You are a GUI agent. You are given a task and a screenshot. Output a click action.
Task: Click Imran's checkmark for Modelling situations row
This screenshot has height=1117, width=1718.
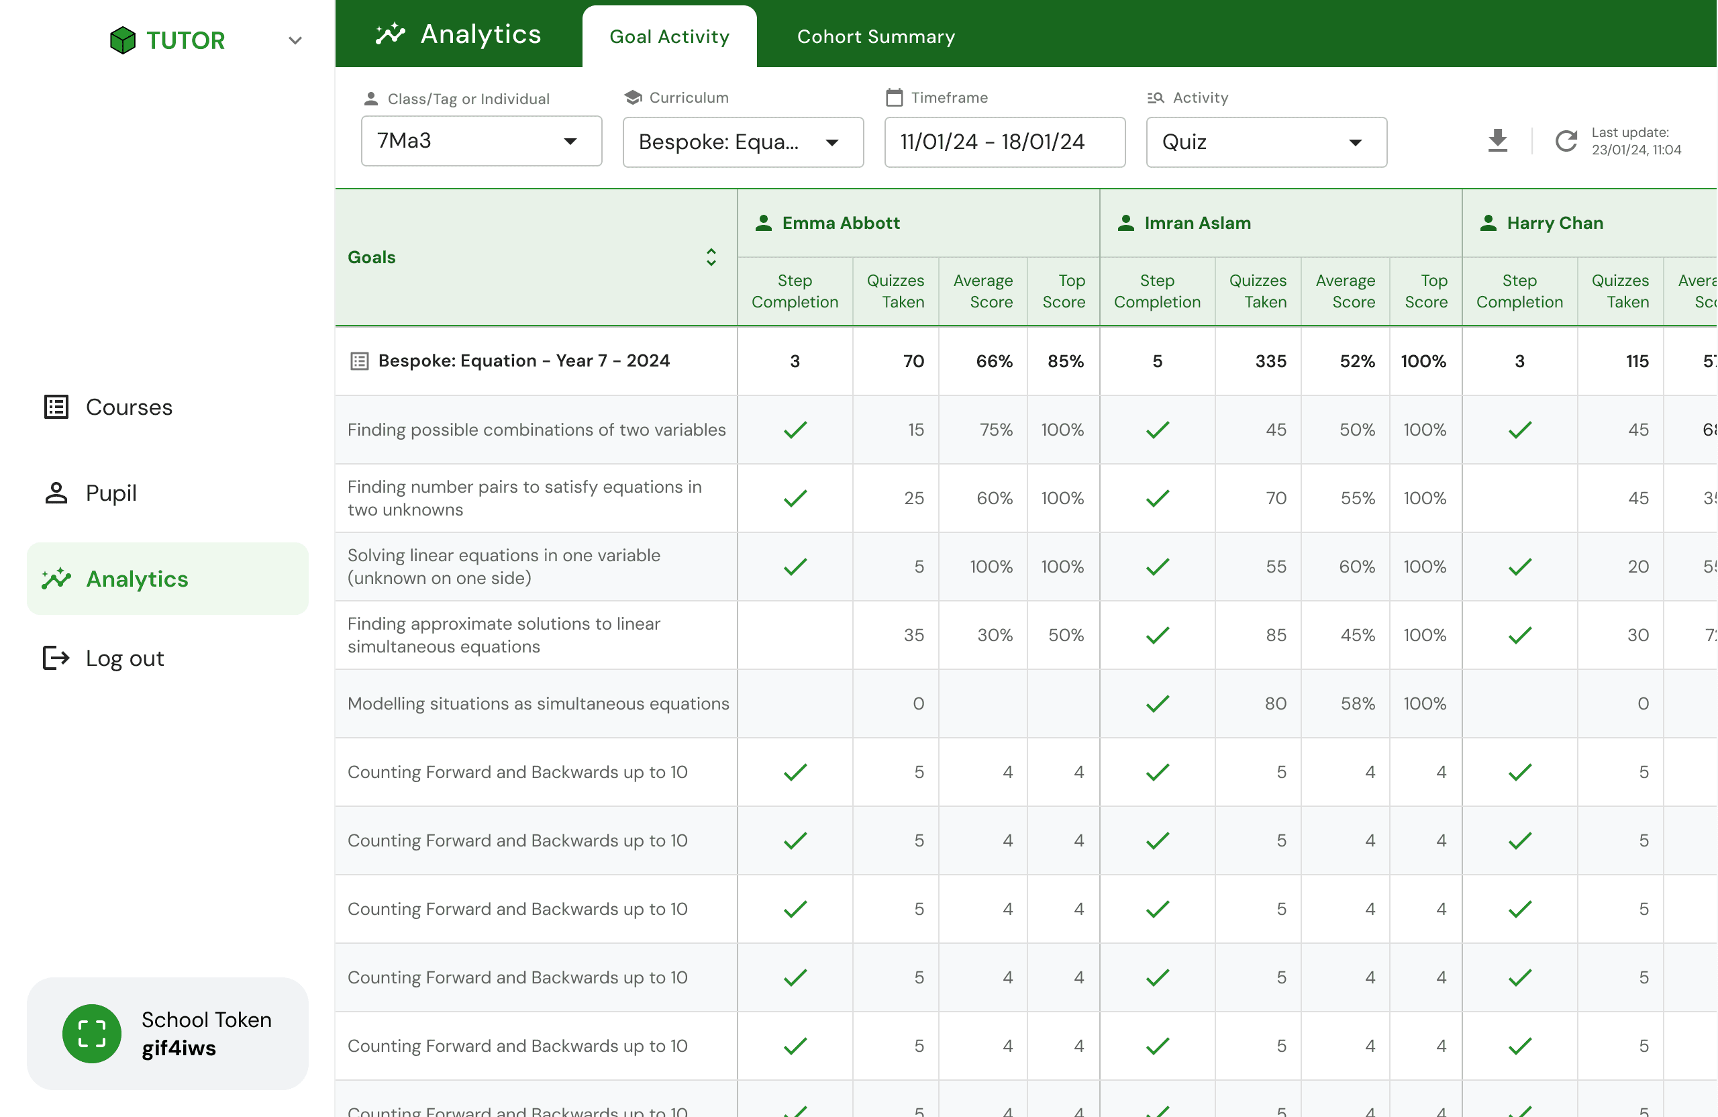[x=1157, y=704]
